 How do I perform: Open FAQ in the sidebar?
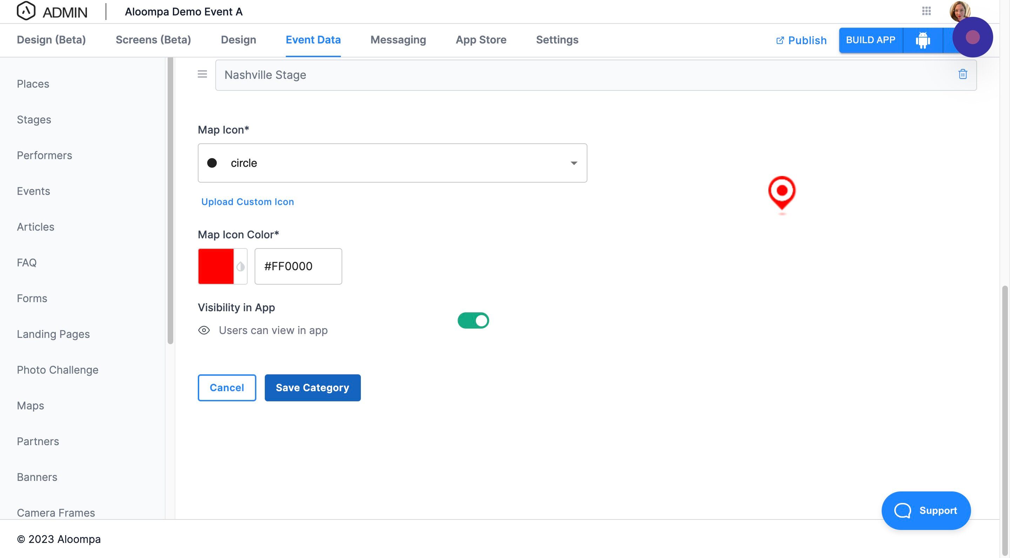click(27, 263)
